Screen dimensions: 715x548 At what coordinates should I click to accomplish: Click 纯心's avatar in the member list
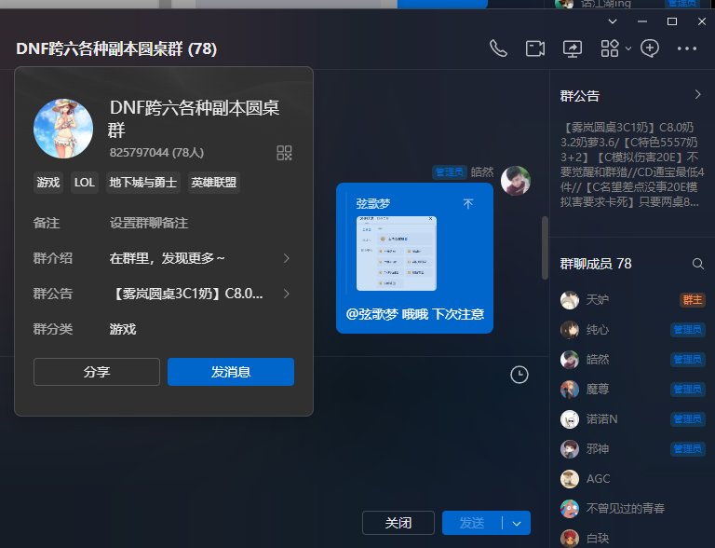570,330
